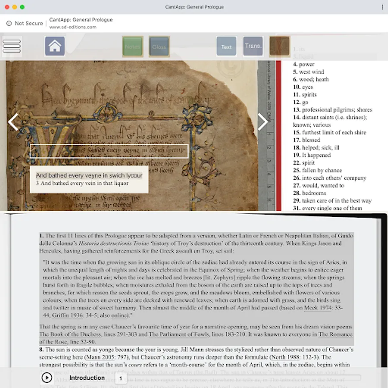Go to next manuscript page arrow
The image size is (388, 388).
[x=263, y=122]
